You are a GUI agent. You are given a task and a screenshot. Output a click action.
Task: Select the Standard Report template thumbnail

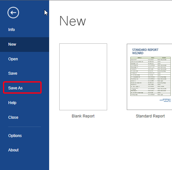(149, 77)
